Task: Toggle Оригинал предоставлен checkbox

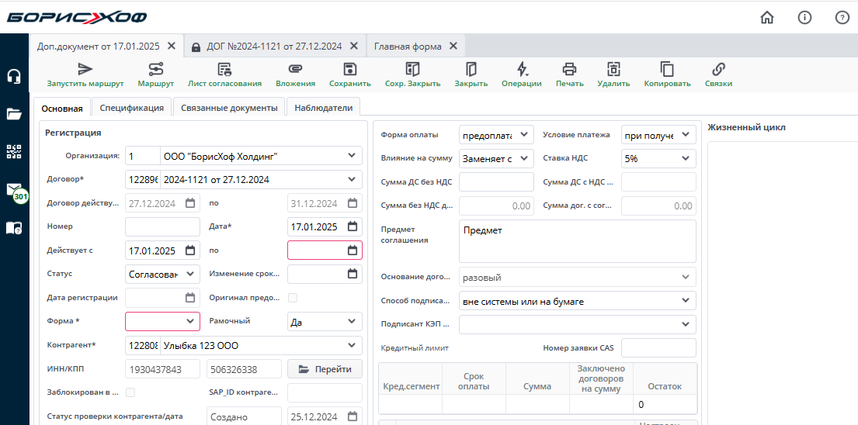Action: point(293,298)
